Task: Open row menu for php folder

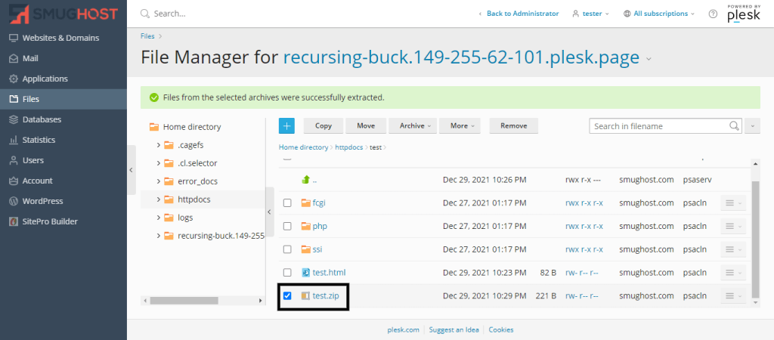Action: click(733, 226)
